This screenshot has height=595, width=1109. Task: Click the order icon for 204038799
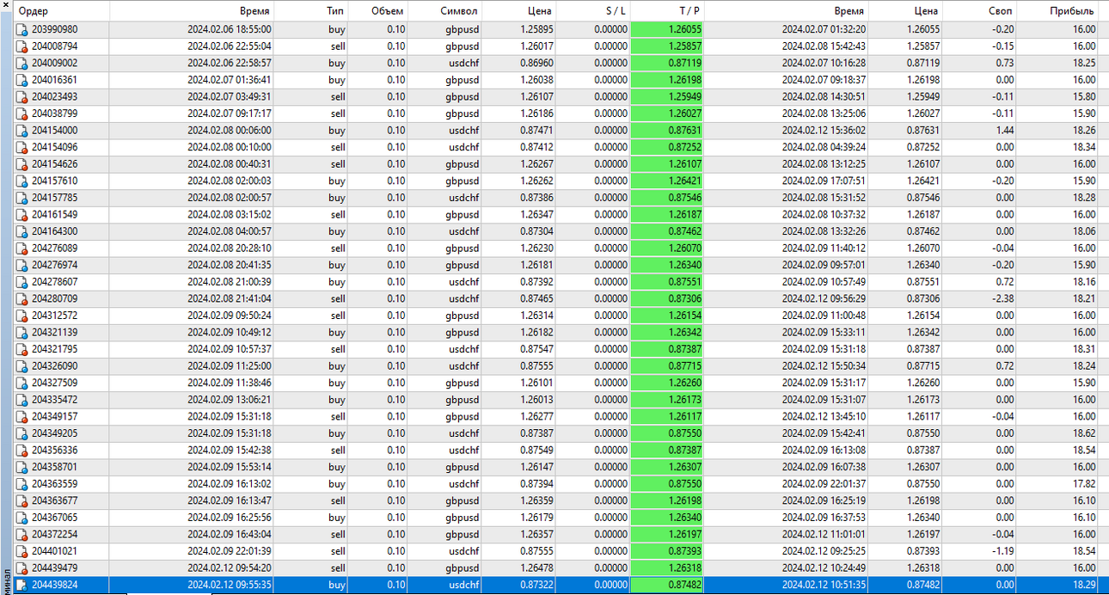22,113
